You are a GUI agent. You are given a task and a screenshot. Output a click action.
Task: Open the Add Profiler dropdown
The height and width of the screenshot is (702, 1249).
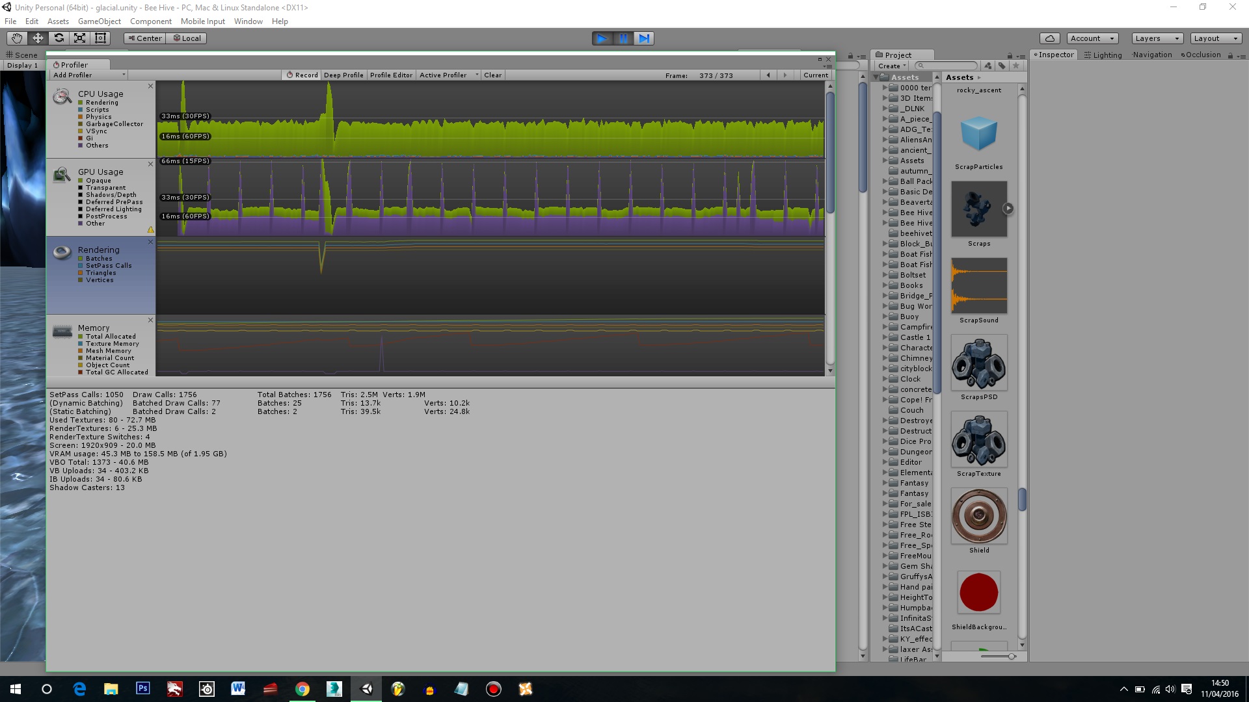pyautogui.click(x=88, y=75)
